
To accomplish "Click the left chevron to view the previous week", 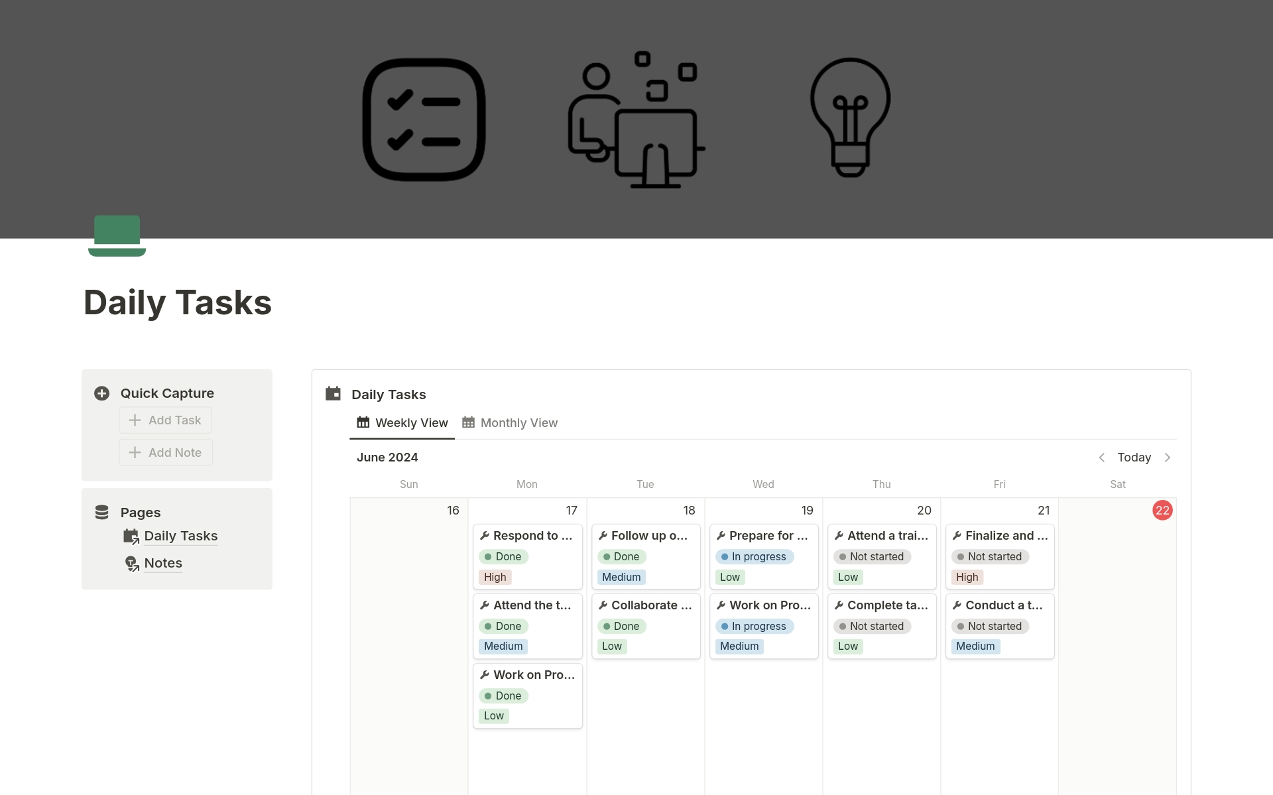I will coord(1102,457).
